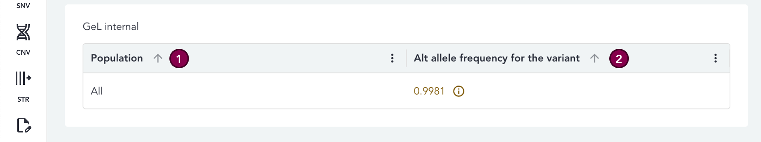
Task: Click the 0.9981 frequency value
Action: coord(429,91)
